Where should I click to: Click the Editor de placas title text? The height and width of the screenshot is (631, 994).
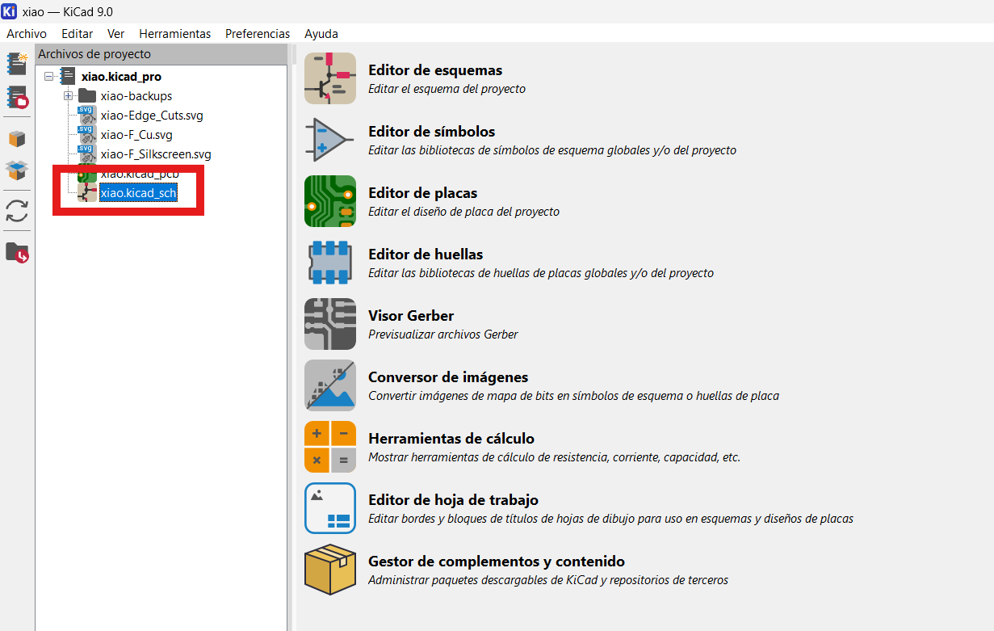(423, 193)
